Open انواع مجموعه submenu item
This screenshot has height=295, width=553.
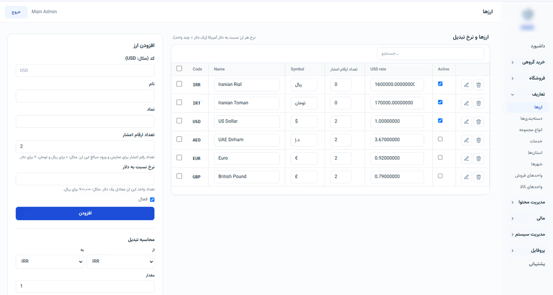click(x=530, y=130)
